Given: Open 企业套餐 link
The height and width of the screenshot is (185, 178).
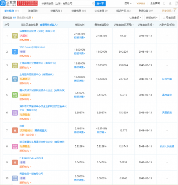Looking at the screenshot, I should [x=155, y=3].
